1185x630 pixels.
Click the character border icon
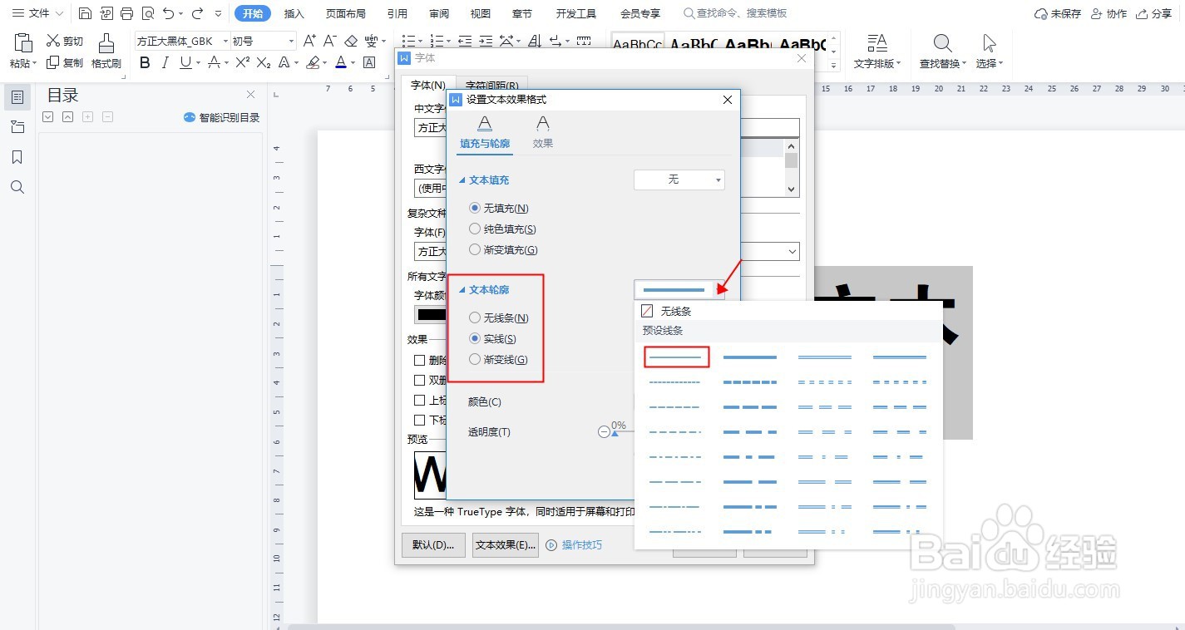pyautogui.click(x=369, y=62)
